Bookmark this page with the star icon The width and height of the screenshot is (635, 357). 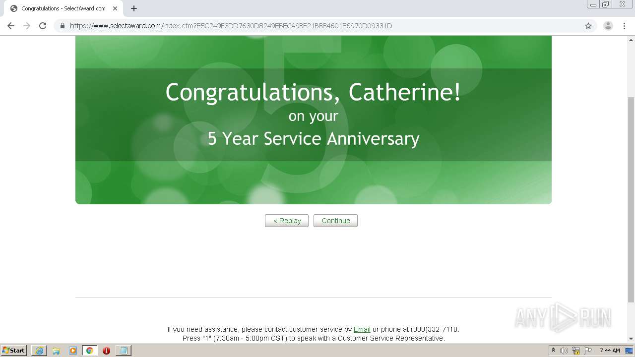(x=588, y=26)
